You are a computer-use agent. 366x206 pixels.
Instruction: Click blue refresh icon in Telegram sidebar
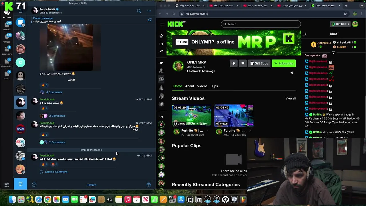20,184
